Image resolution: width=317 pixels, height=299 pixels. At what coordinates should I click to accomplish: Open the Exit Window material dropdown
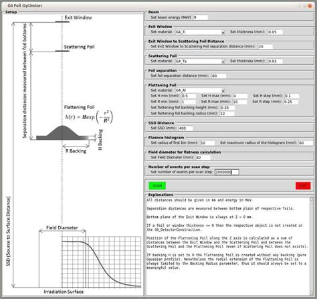(x=200, y=32)
